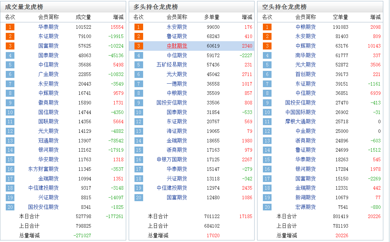Select the short position value 191083
The width and height of the screenshot is (390, 242).
(x=341, y=27)
